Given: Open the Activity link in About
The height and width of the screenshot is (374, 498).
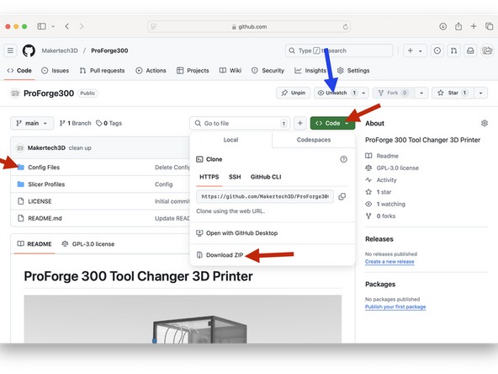Looking at the screenshot, I should click(x=381, y=180).
